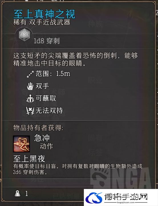Click the weight icon at bottom
158x206 pixels.
click(x=18, y=193)
